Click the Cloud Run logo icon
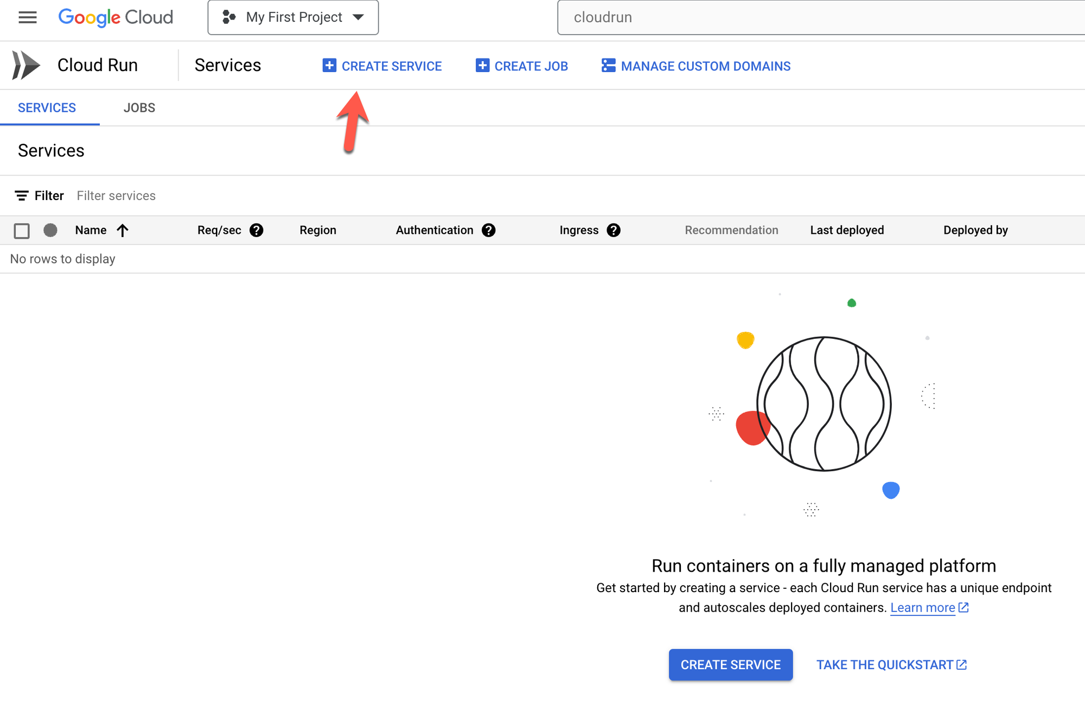The image size is (1085, 725). (x=26, y=65)
